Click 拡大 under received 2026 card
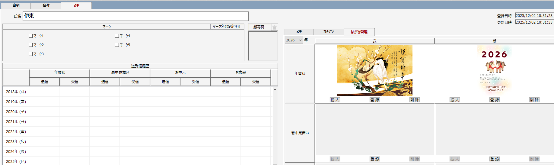 (x=455, y=100)
